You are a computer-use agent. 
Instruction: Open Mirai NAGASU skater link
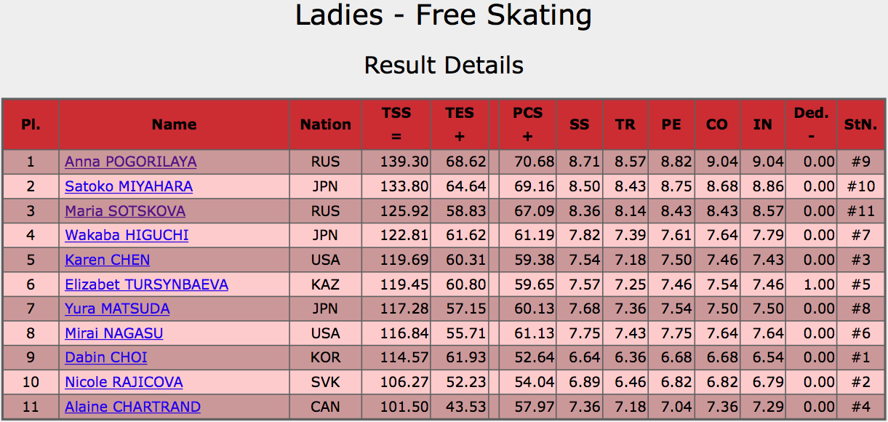(113, 333)
